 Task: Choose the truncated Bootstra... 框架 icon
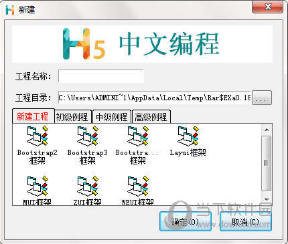coord(138,136)
